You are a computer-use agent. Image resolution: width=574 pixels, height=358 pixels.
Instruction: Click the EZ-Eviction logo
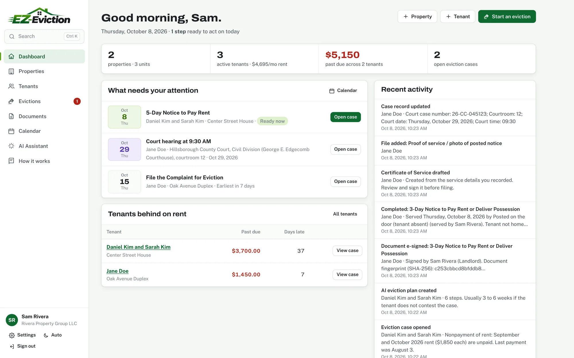click(39, 16)
